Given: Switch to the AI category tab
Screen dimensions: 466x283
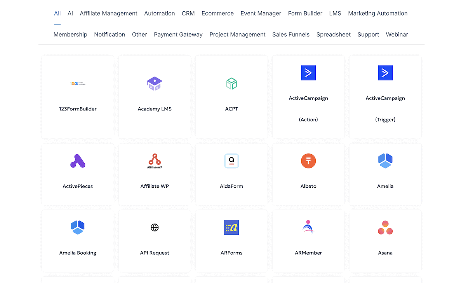Looking at the screenshot, I should (70, 13).
